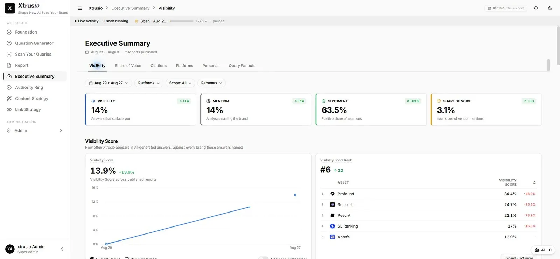The image size is (560, 259).
Task: Click the Content Strategy wand icon
Action: [x=9, y=99]
